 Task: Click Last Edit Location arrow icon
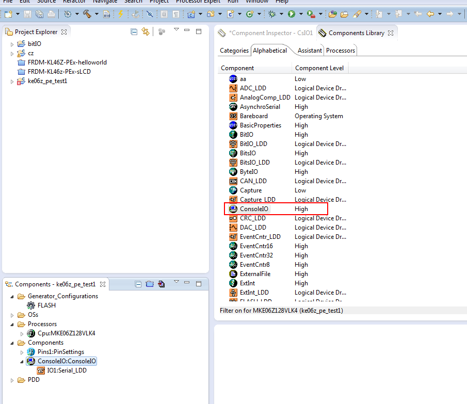tap(418, 14)
